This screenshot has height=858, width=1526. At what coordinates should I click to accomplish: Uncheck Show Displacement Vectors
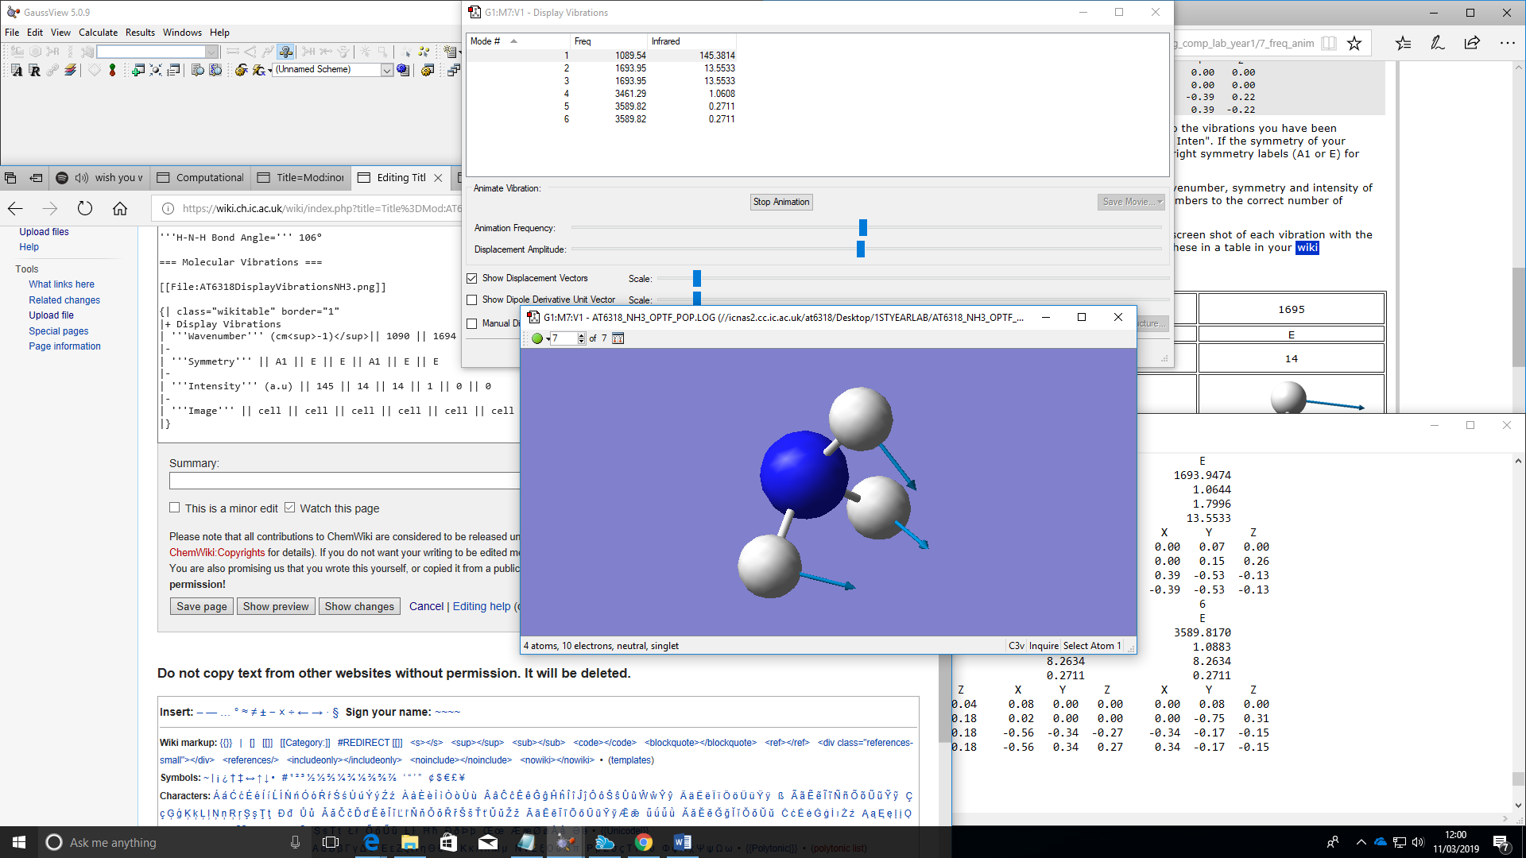click(472, 278)
